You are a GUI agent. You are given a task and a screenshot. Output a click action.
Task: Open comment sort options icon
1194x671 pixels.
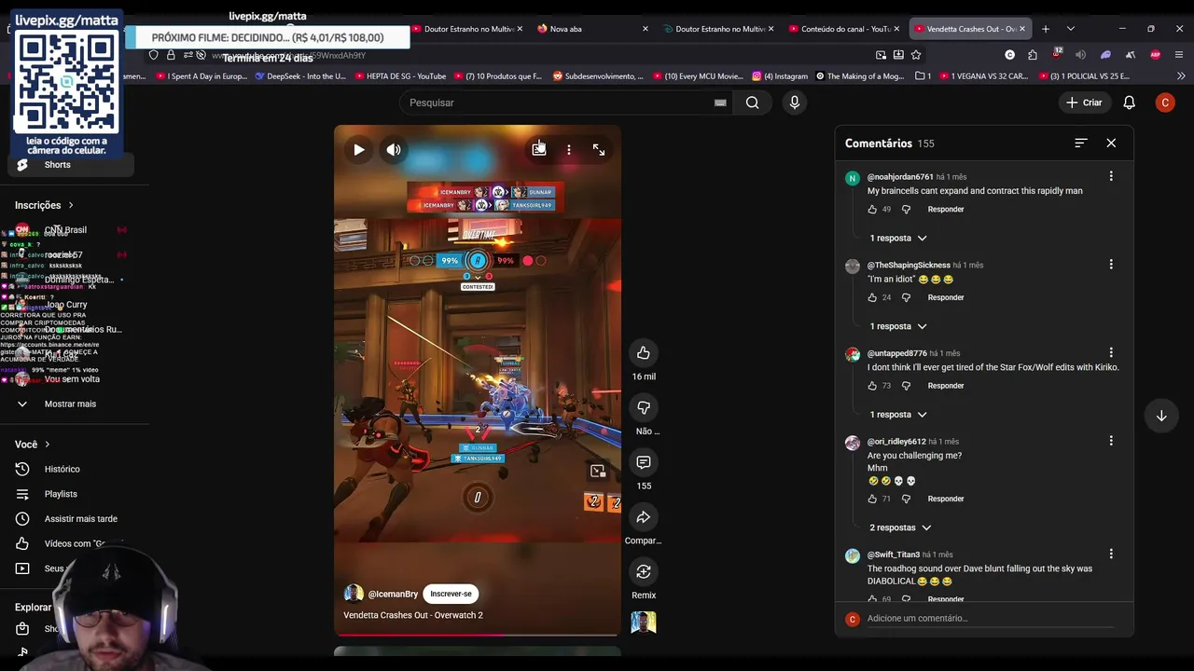coord(1081,143)
